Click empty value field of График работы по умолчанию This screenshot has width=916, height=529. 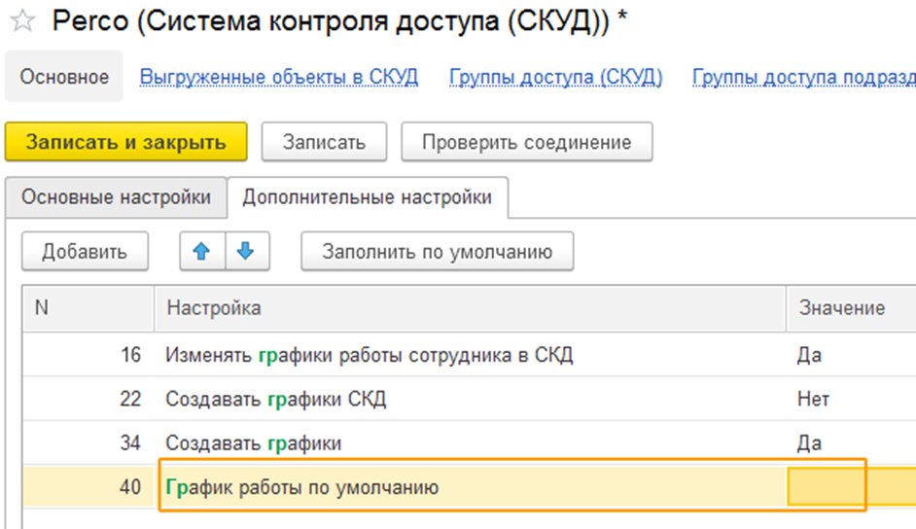(827, 487)
